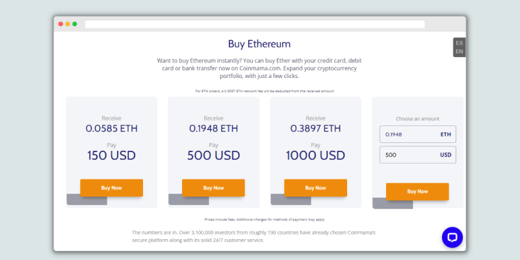Buy Now for 1000 USD package
Image resolution: width=520 pixels, height=260 pixels.
[315, 188]
